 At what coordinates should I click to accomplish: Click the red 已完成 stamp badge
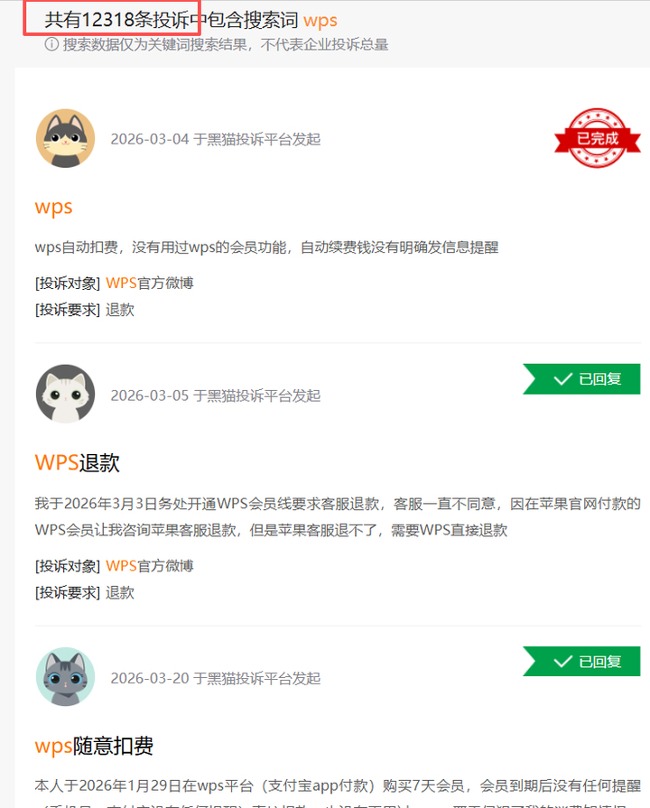597,138
